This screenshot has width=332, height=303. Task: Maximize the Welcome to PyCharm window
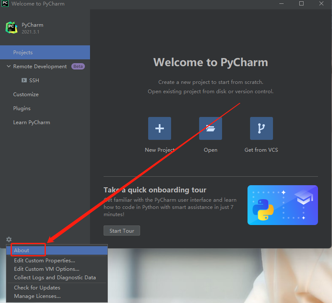coord(301,3)
